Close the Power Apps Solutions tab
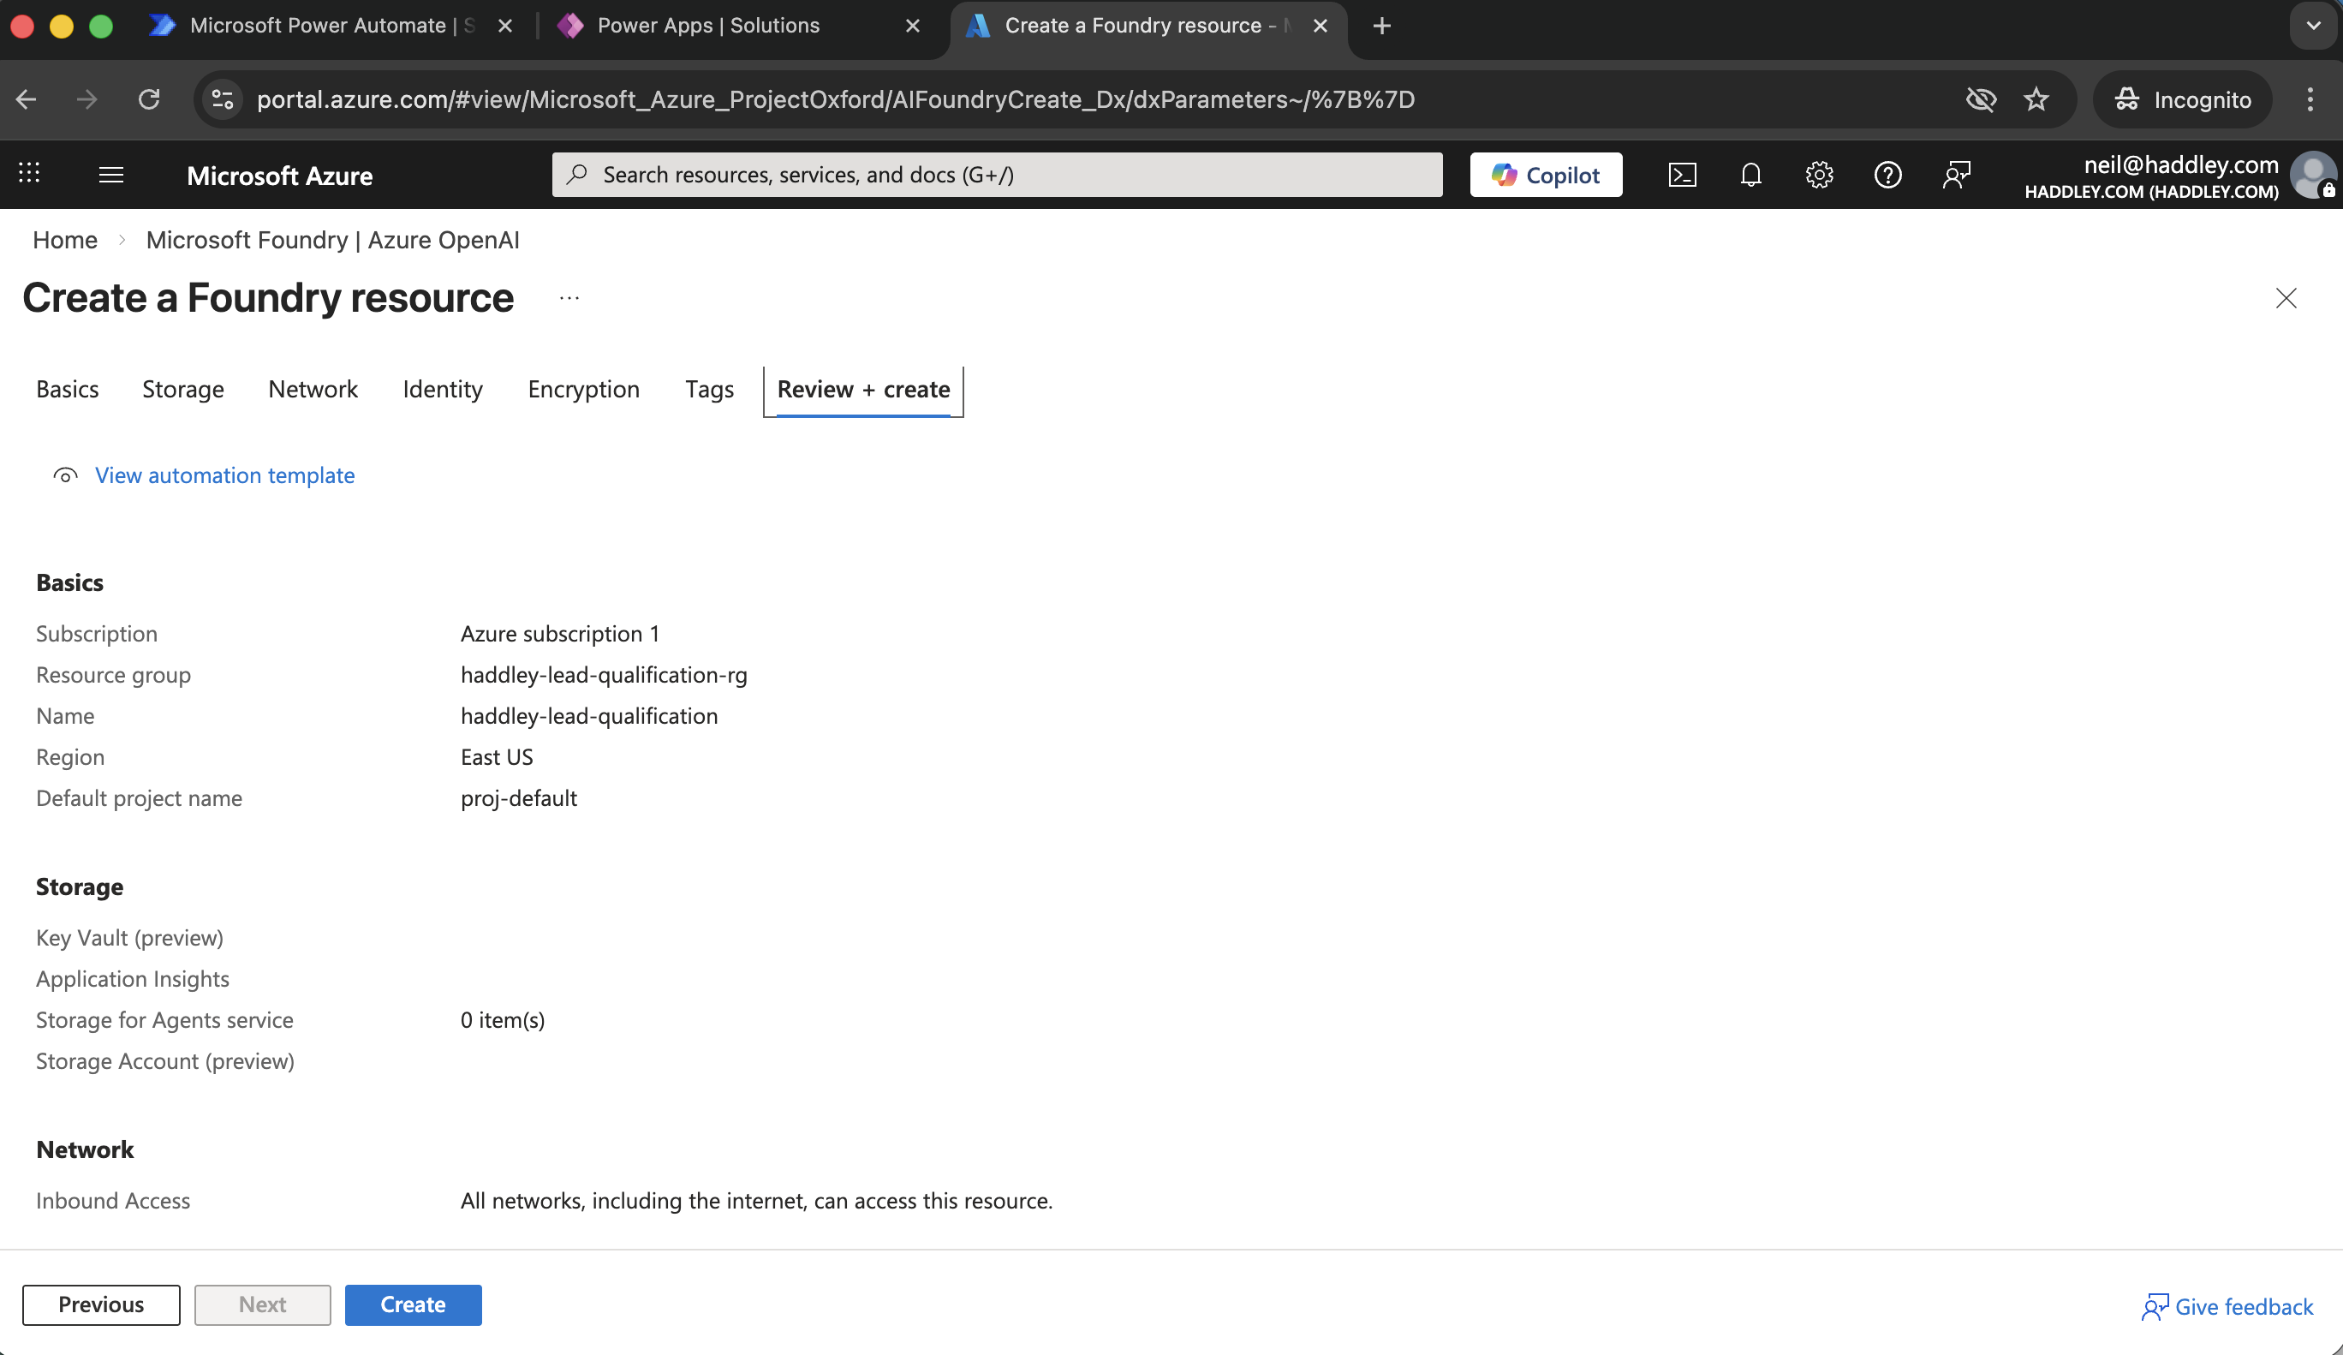Screen dimensions: 2343x1355 [912, 26]
